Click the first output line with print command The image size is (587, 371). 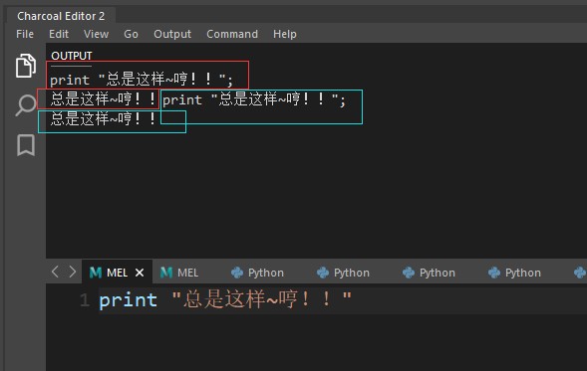pyautogui.click(x=142, y=80)
